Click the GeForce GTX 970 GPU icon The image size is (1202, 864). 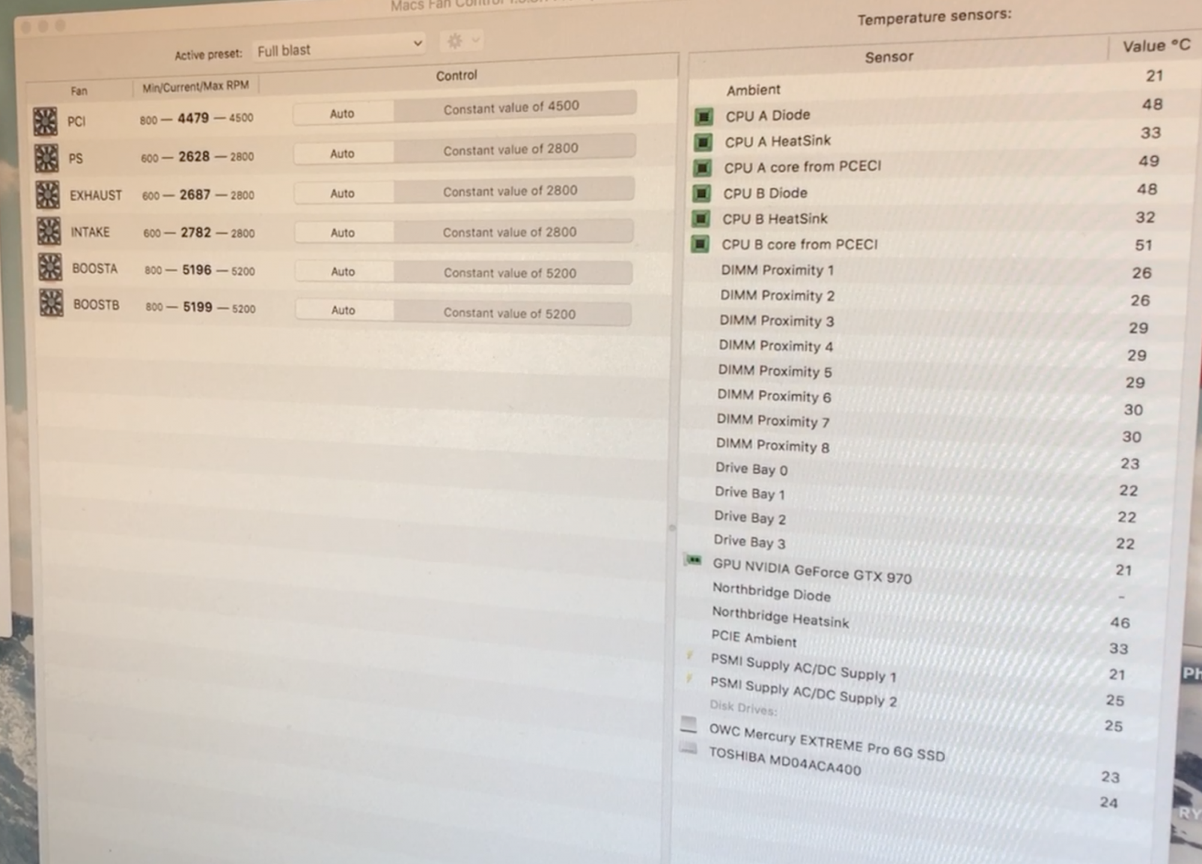tap(693, 560)
